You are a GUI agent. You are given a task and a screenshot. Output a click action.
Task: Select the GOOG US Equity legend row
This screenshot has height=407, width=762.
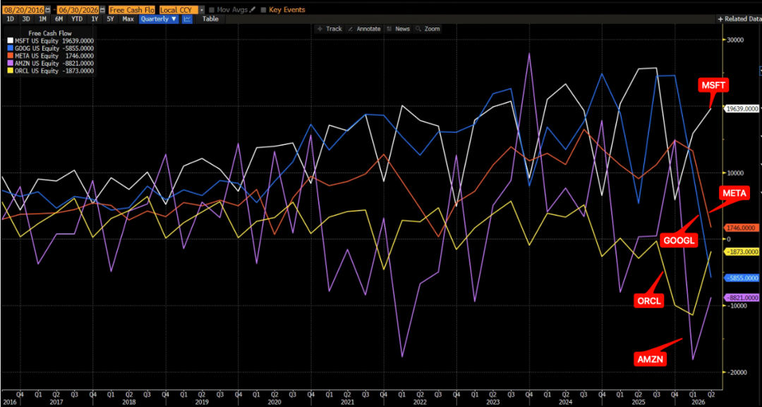click(x=50, y=48)
